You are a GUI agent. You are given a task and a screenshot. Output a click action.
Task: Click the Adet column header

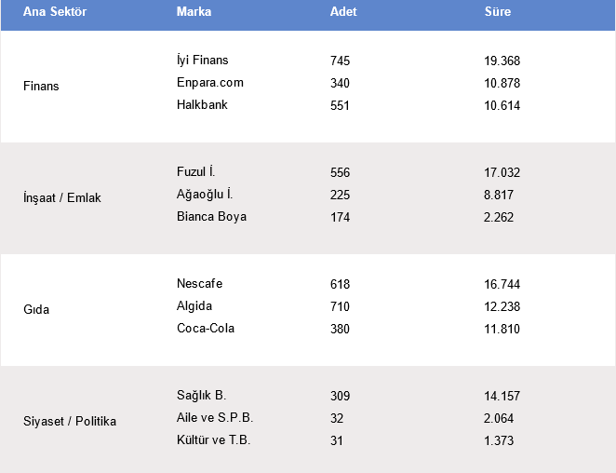pos(343,12)
